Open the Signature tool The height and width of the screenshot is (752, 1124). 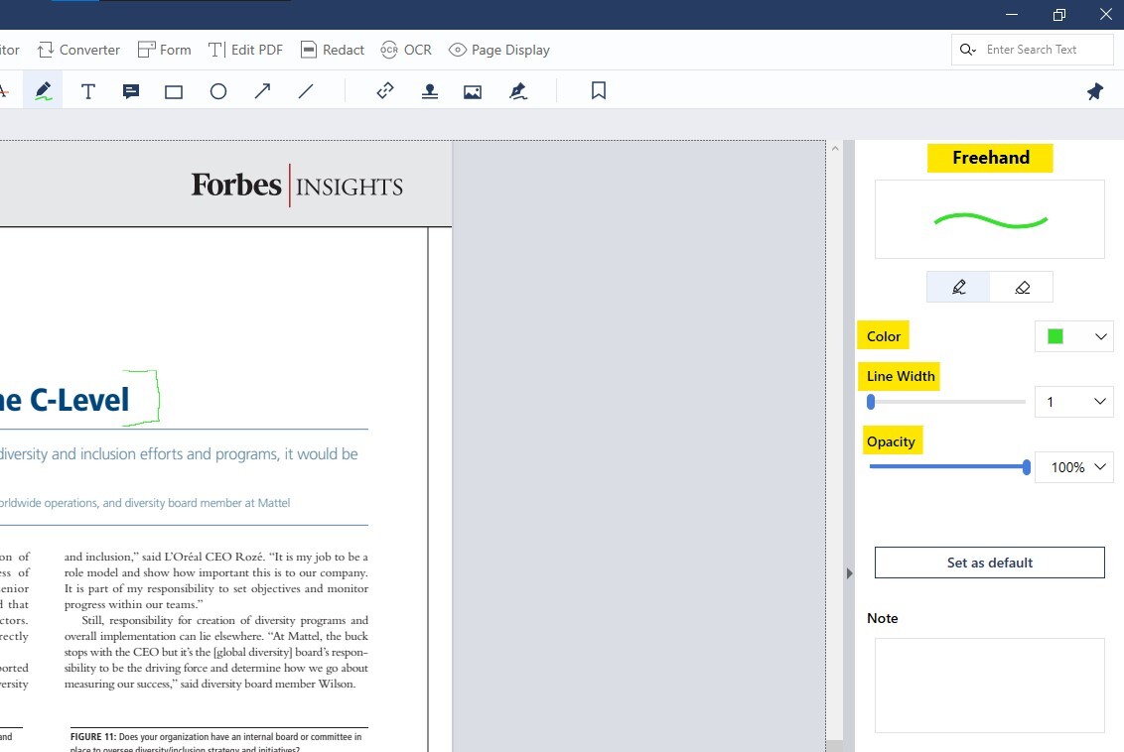pyautogui.click(x=518, y=91)
